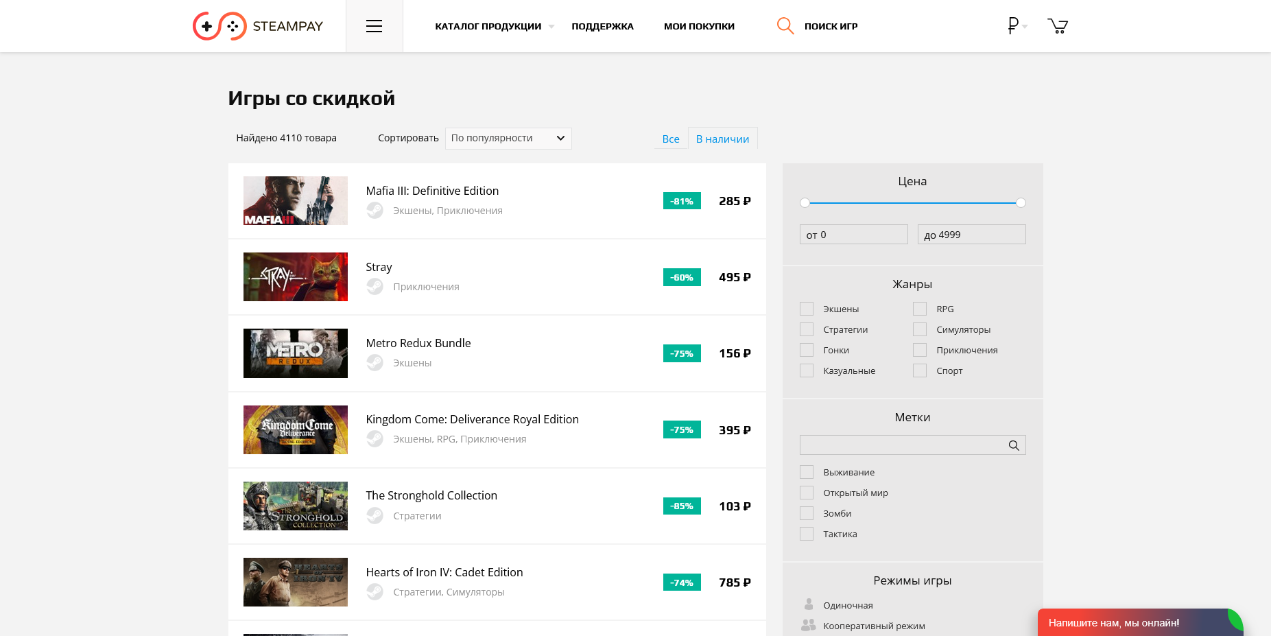Click the ruble currency icon

click(x=1013, y=25)
